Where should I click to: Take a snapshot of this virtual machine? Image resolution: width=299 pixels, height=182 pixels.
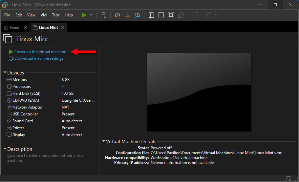pos(117,15)
